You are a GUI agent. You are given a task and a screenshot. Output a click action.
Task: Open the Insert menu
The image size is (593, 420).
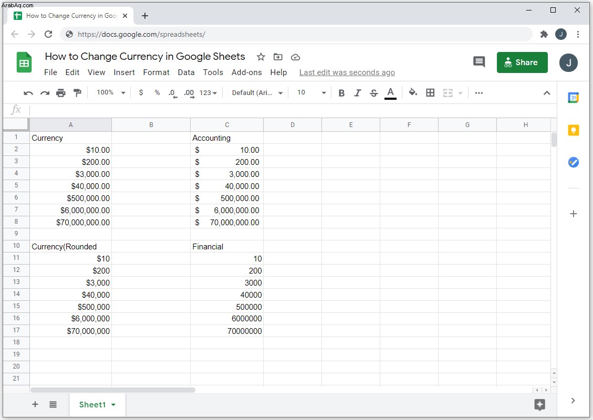tap(124, 72)
